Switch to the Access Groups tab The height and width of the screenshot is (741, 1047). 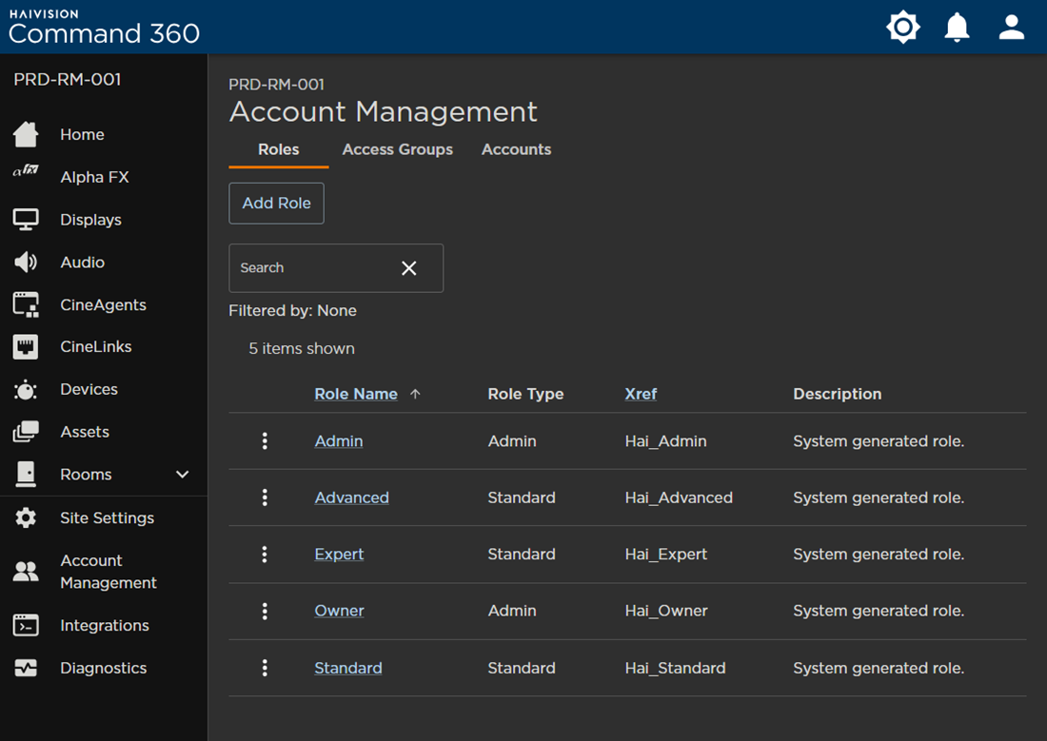point(397,149)
